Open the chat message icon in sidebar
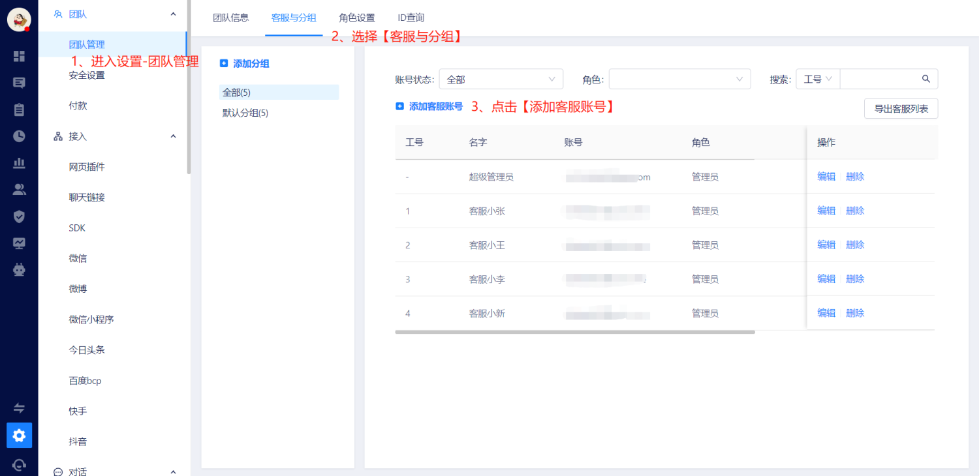Viewport: 979px width, 476px height. click(19, 83)
